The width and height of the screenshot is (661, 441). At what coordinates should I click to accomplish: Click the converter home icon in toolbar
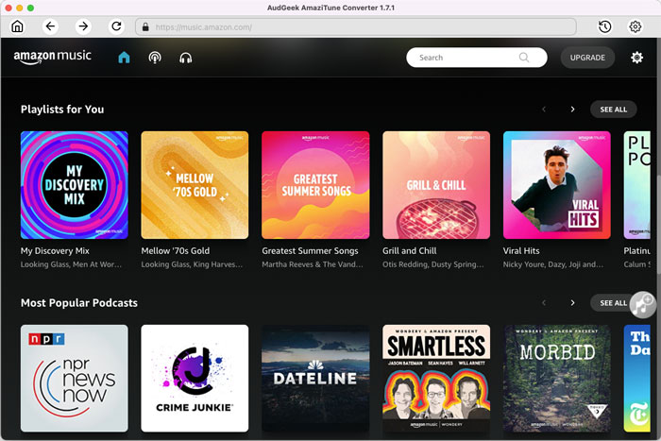(17, 26)
